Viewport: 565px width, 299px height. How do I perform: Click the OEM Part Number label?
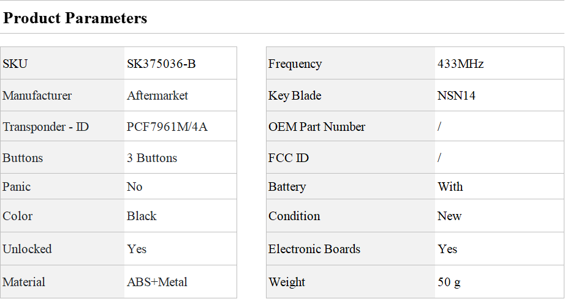pos(317,127)
